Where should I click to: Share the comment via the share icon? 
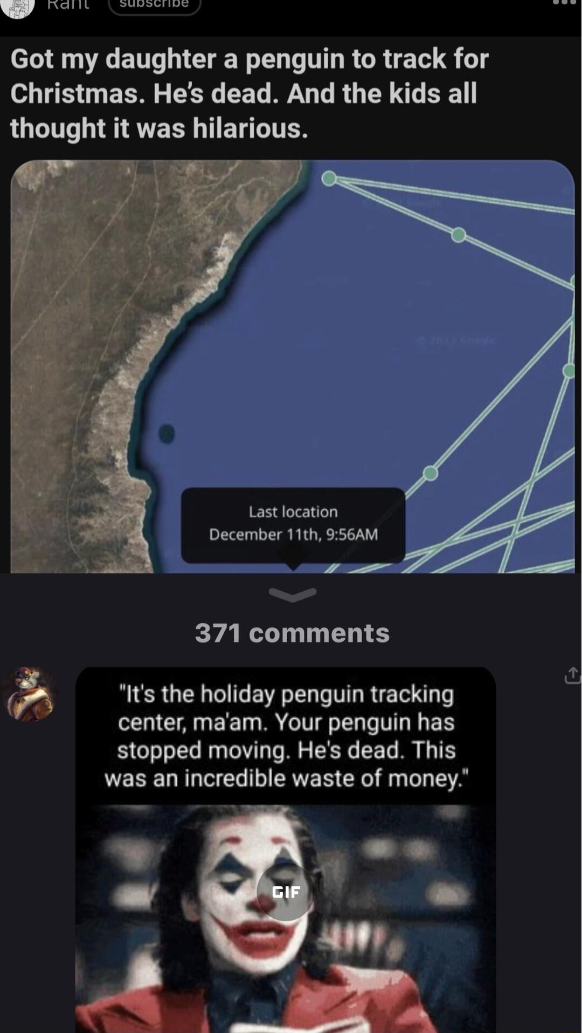pyautogui.click(x=572, y=675)
